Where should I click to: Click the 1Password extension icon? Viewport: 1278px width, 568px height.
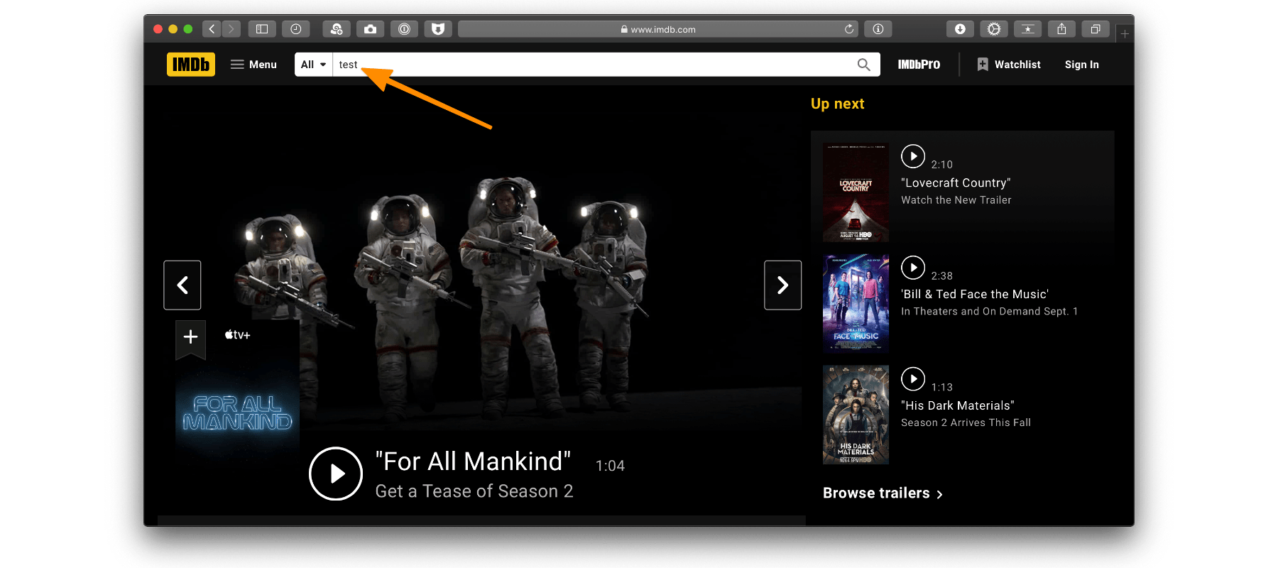[404, 29]
